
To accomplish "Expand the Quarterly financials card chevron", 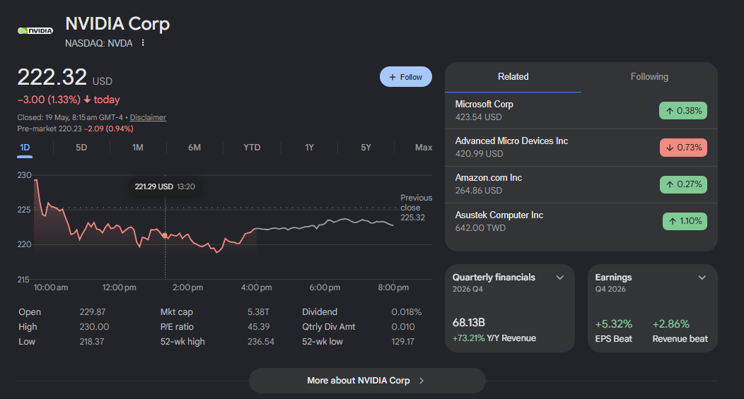I will [x=560, y=278].
